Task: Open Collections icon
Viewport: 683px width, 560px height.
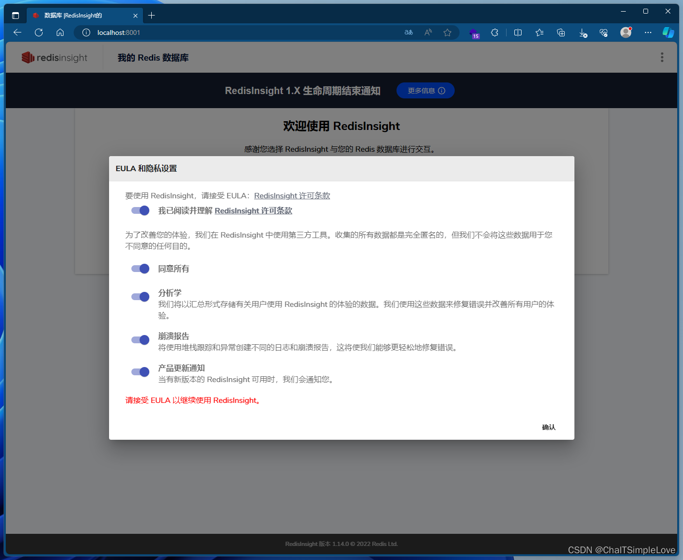Action: [561, 32]
